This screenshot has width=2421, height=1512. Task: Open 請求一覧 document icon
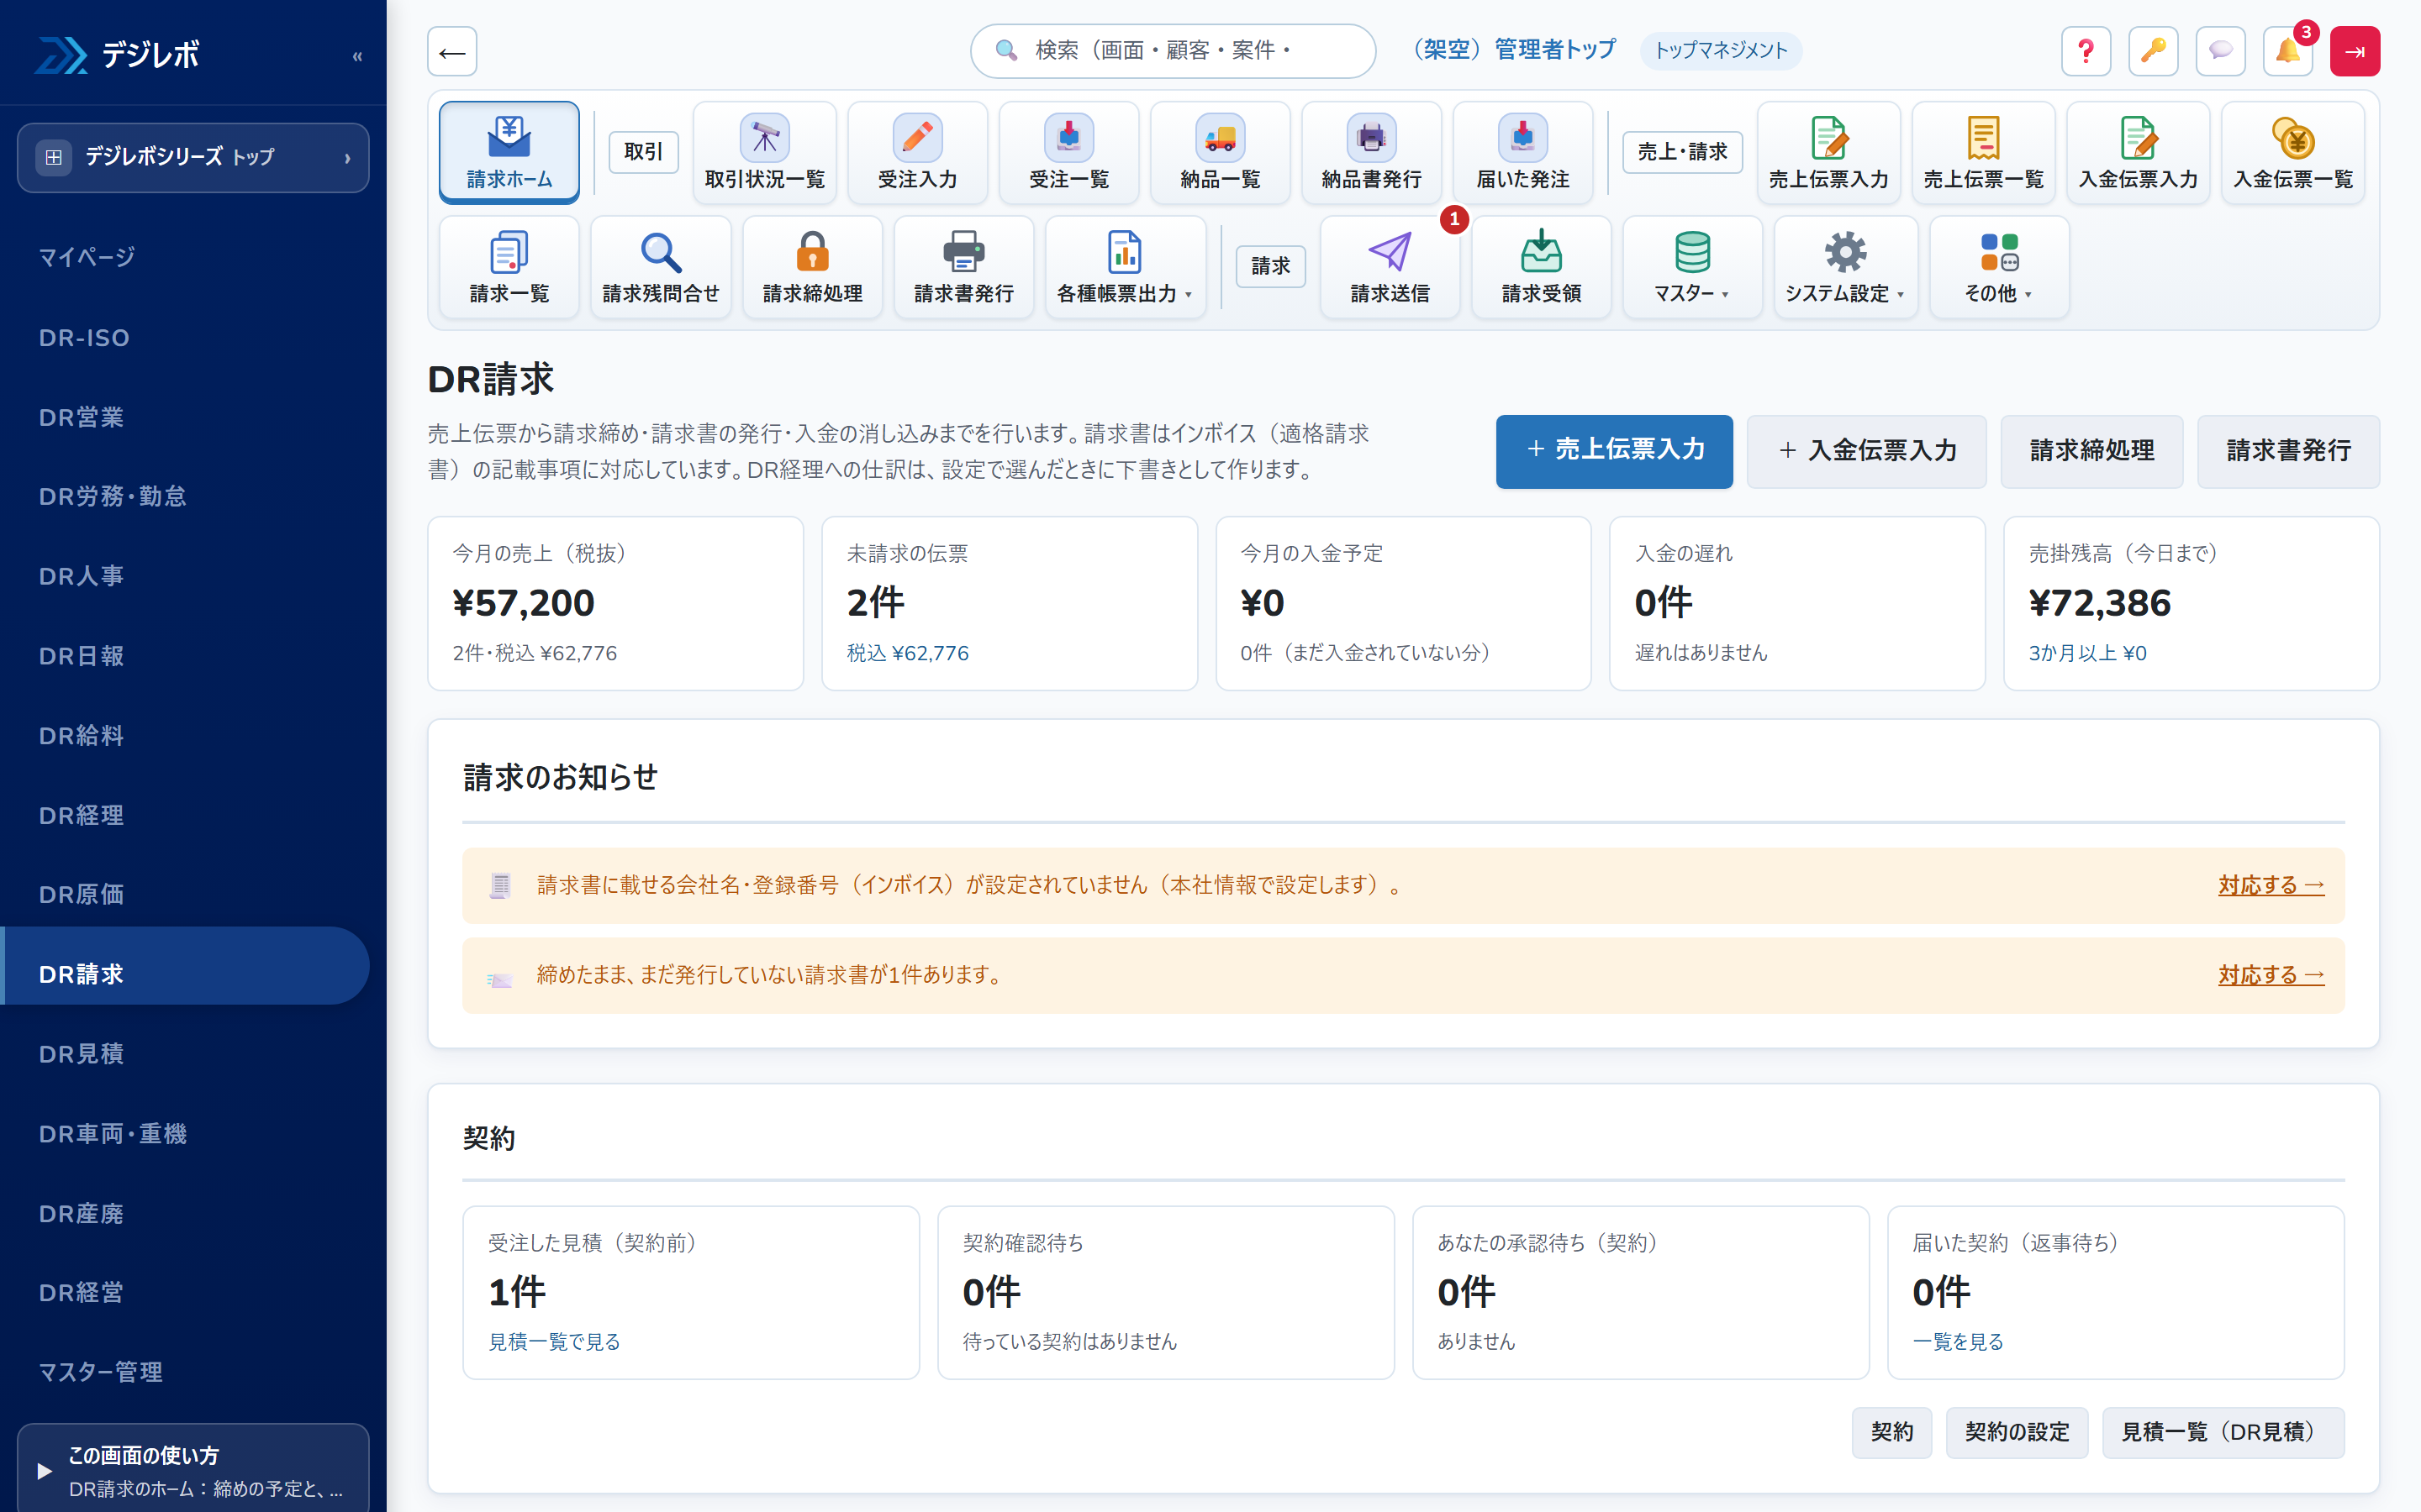(x=509, y=267)
